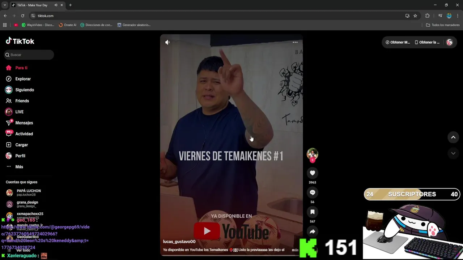Share the video with arrow icon
This screenshot has height=260, width=463.
(x=313, y=231)
